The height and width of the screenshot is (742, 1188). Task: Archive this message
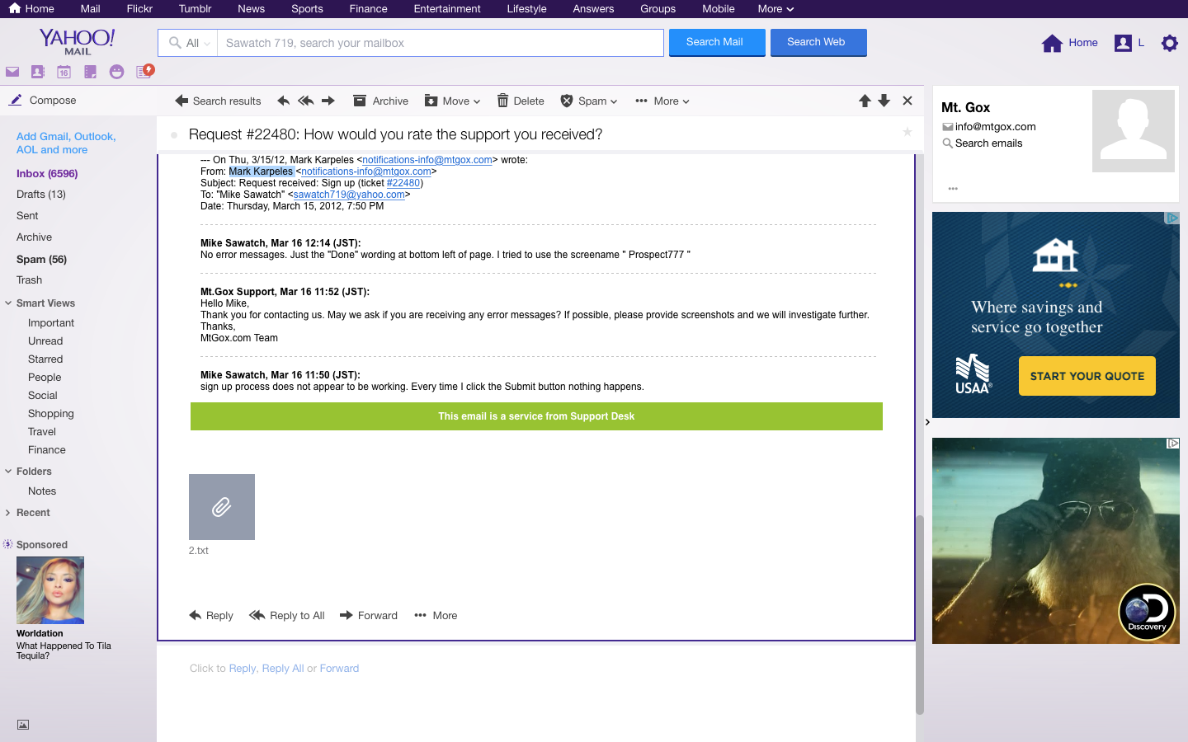pos(380,101)
